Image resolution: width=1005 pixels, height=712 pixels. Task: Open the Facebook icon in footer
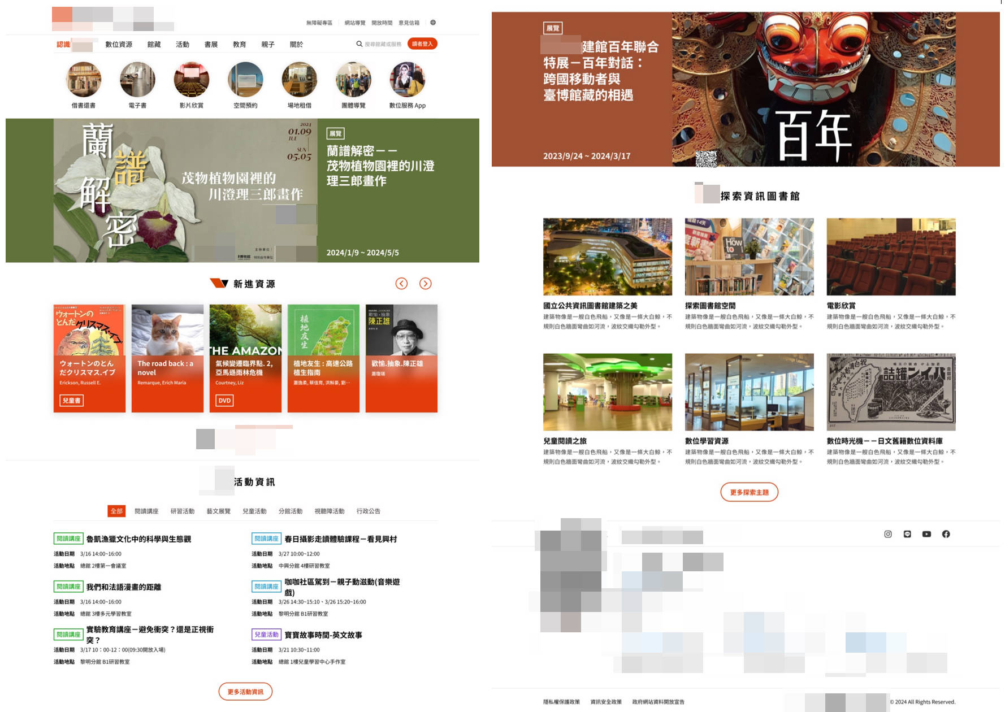946,534
